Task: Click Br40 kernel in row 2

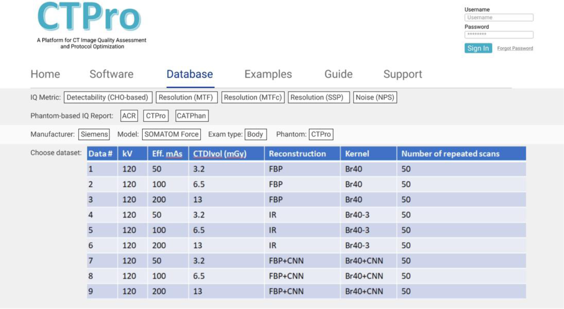Action: coord(354,184)
